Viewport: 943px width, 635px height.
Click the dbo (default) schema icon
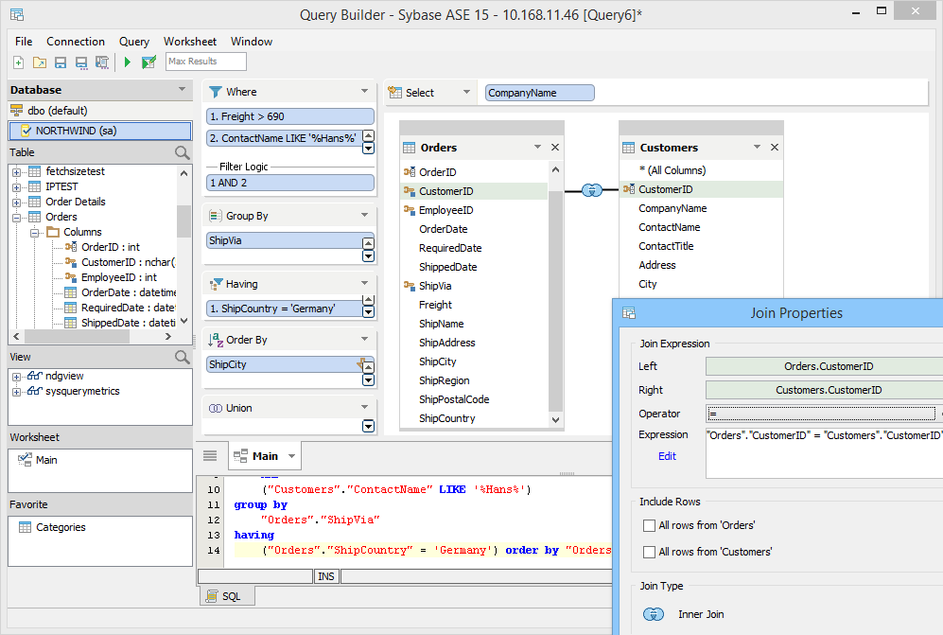pos(17,111)
